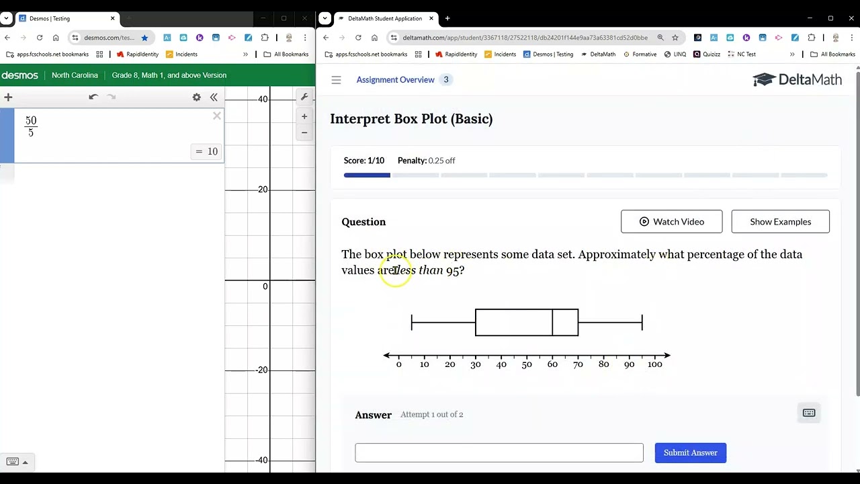Zoom in on the Desmos graph

point(304,116)
